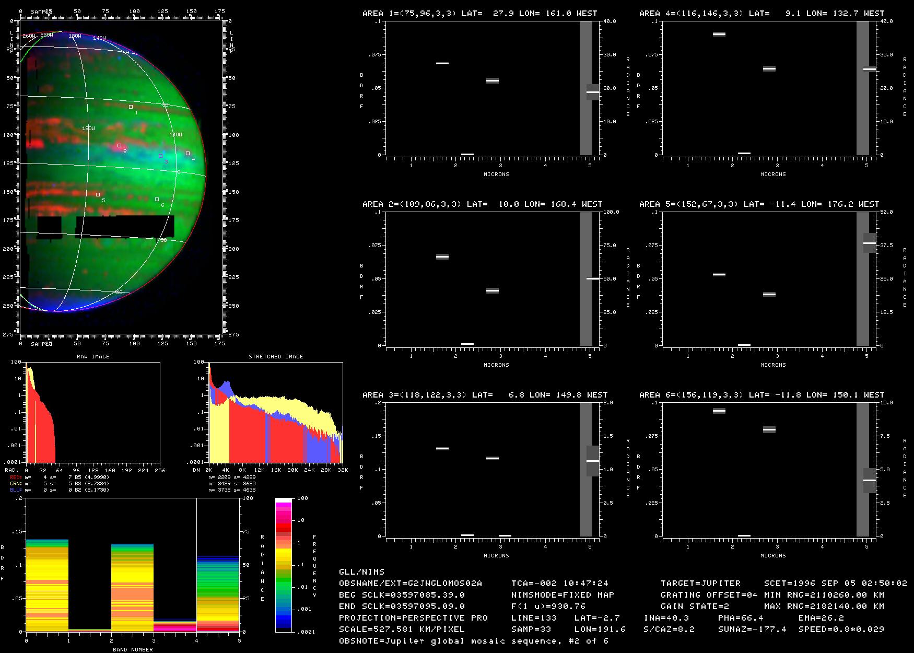This screenshot has width=914, height=653.
Task: Select the AREA 6 plot title at LON 150.1 WEST
Action: (x=762, y=395)
